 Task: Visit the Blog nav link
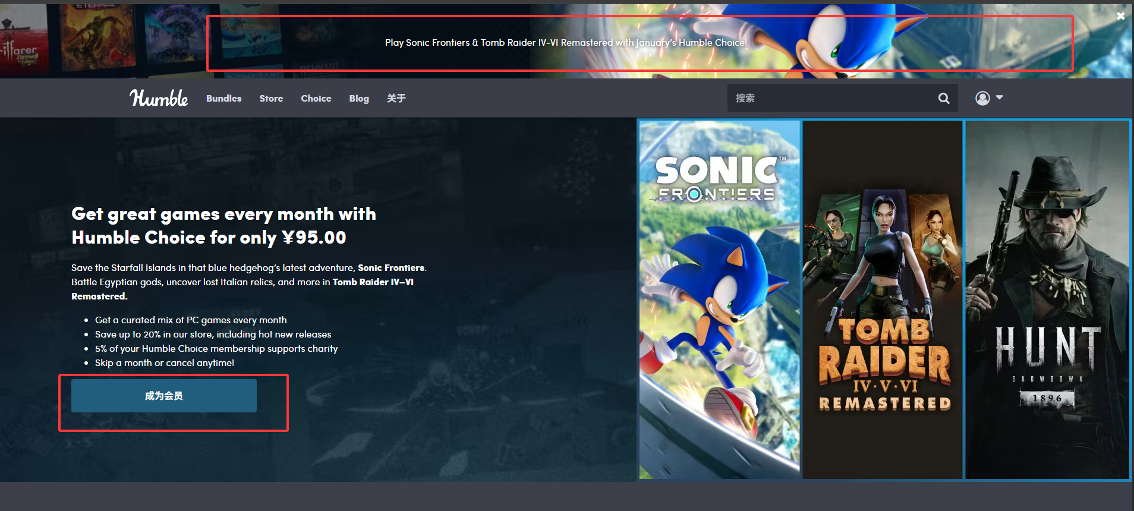coord(359,99)
